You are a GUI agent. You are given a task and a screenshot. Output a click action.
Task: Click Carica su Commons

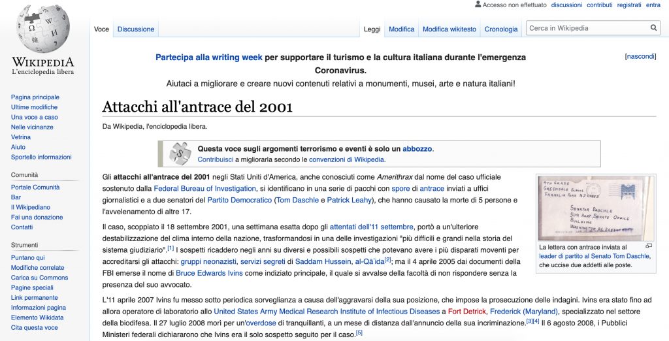(x=40, y=278)
